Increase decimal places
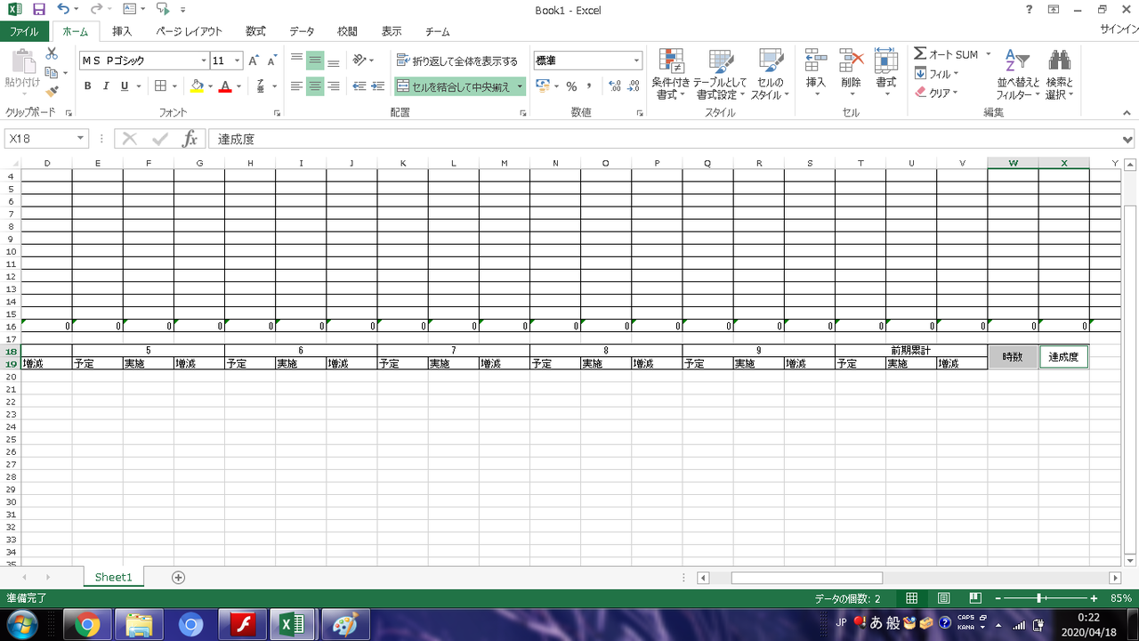Image resolution: width=1139 pixels, height=641 pixels. [x=615, y=86]
